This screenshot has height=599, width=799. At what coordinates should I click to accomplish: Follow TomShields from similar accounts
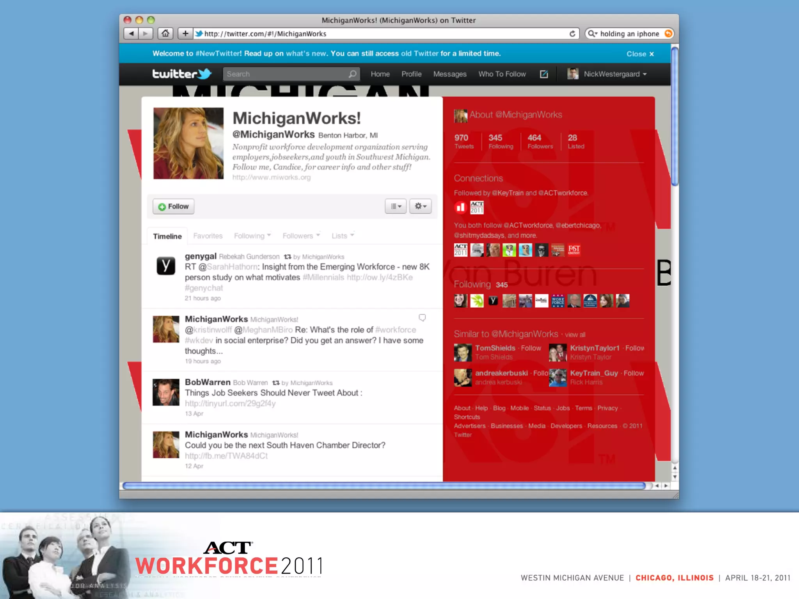tap(531, 348)
